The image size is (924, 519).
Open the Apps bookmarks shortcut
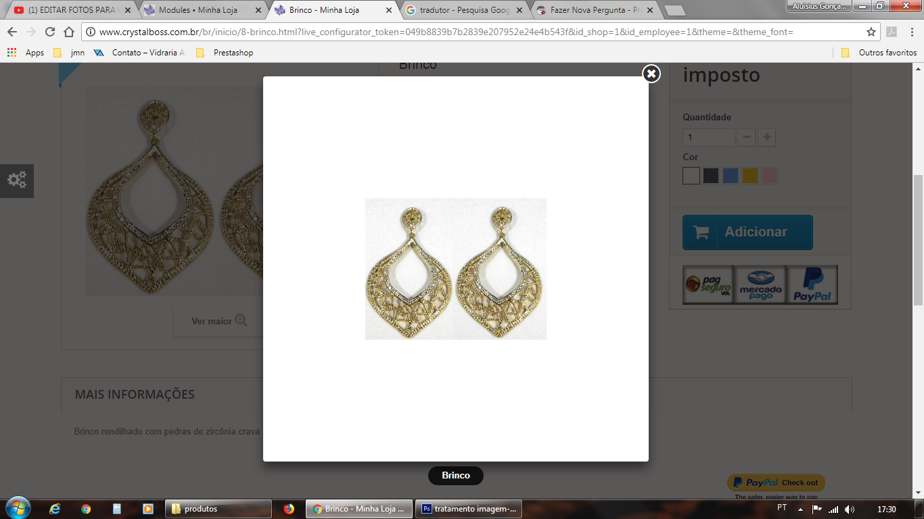(26, 53)
